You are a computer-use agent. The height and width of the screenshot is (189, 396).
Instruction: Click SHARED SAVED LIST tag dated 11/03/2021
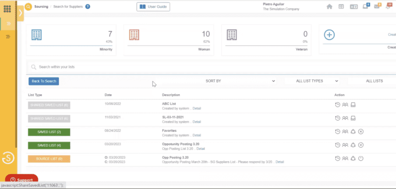pos(49,118)
